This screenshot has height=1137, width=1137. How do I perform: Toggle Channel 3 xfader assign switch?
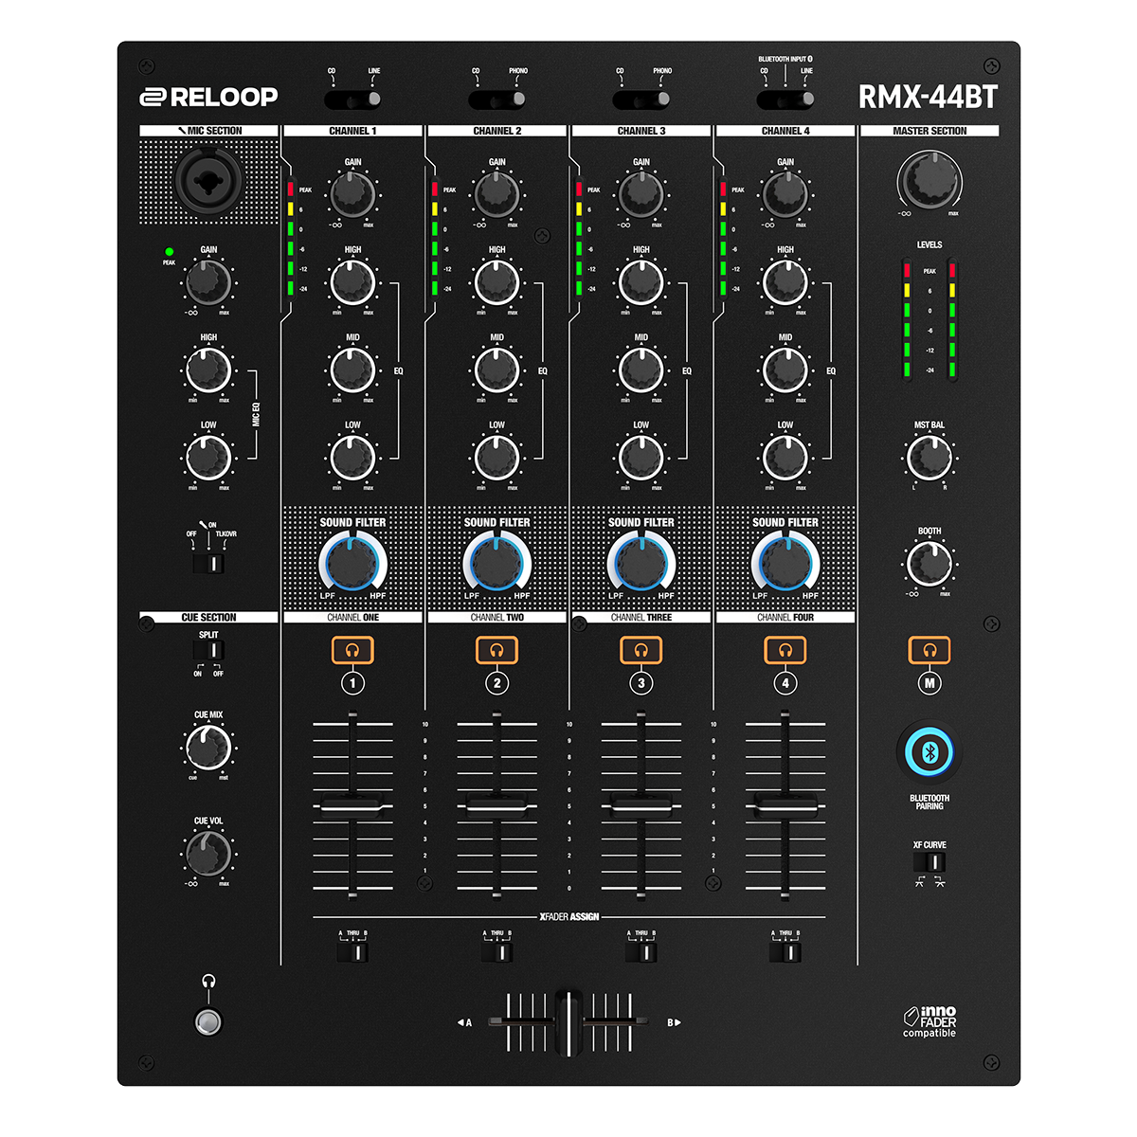(x=641, y=952)
